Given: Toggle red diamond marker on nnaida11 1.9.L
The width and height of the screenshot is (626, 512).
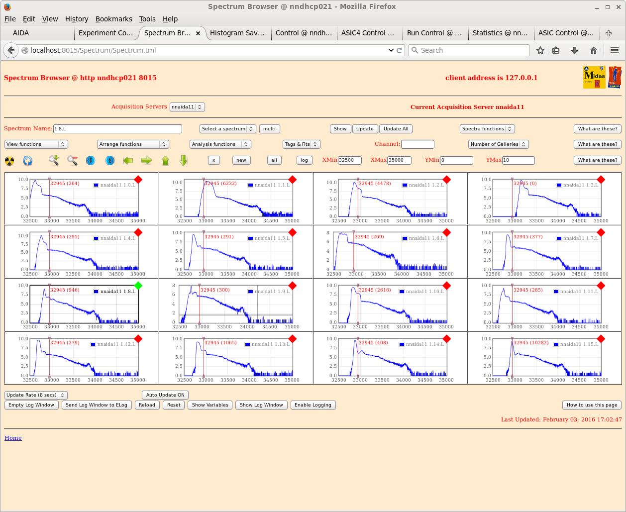Looking at the screenshot, I should point(293,286).
